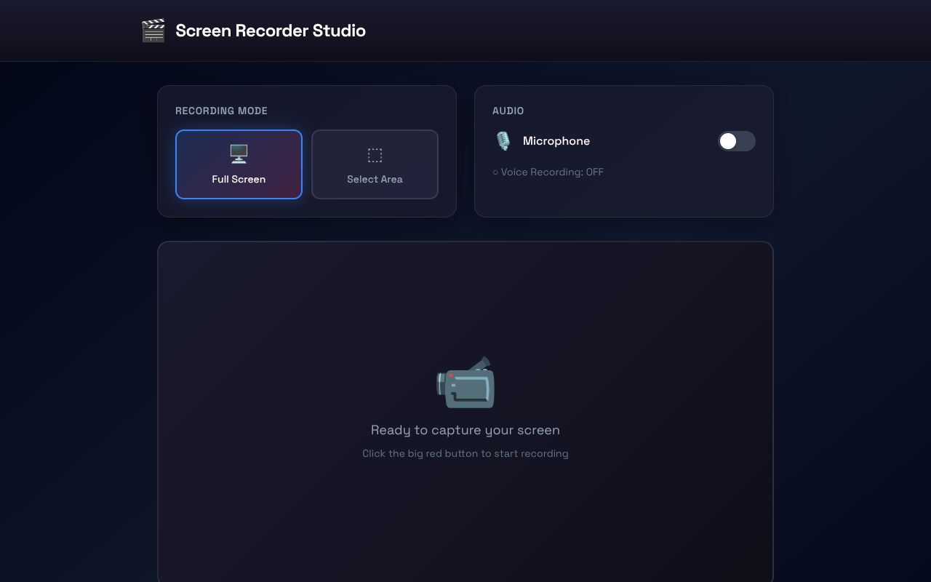Click Ready to capture your screen message
Screen dimensions: 931x582
pyautogui.click(x=465, y=430)
